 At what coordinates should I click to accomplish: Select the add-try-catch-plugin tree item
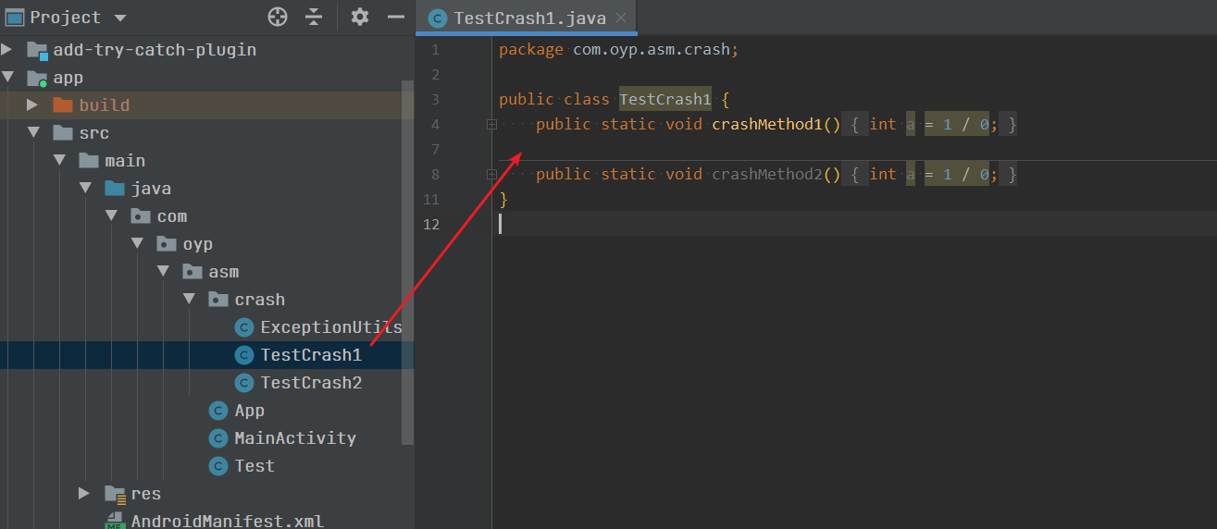pyautogui.click(x=155, y=50)
